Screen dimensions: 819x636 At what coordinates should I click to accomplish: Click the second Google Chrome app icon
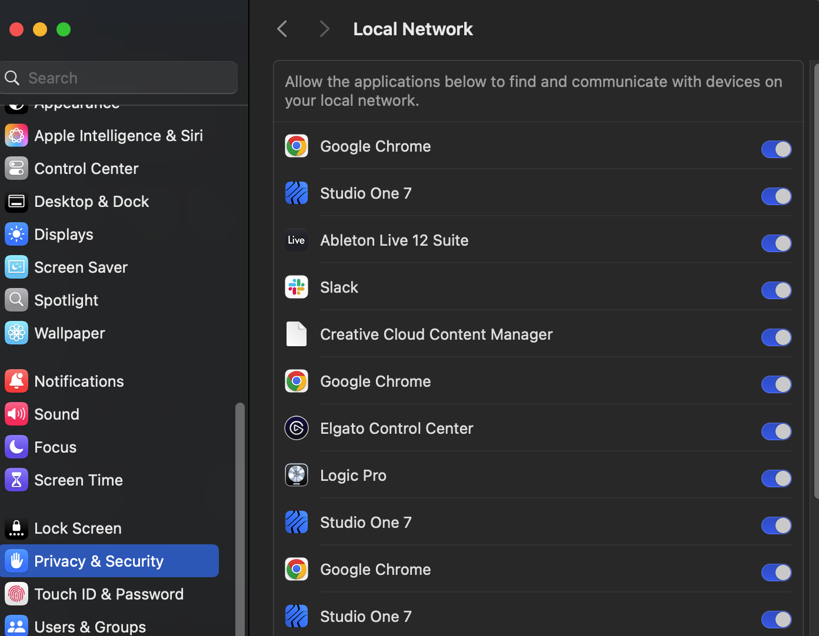pyautogui.click(x=297, y=381)
